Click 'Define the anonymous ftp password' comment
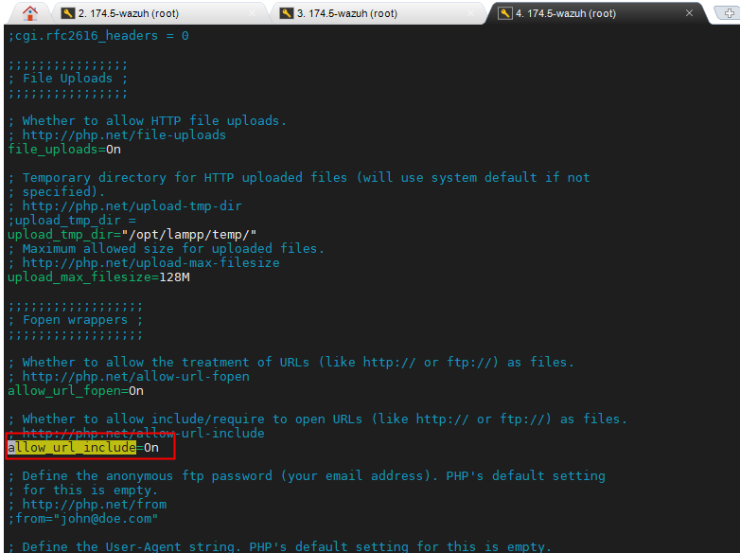Screen dimensions: 740x553 coord(307,475)
